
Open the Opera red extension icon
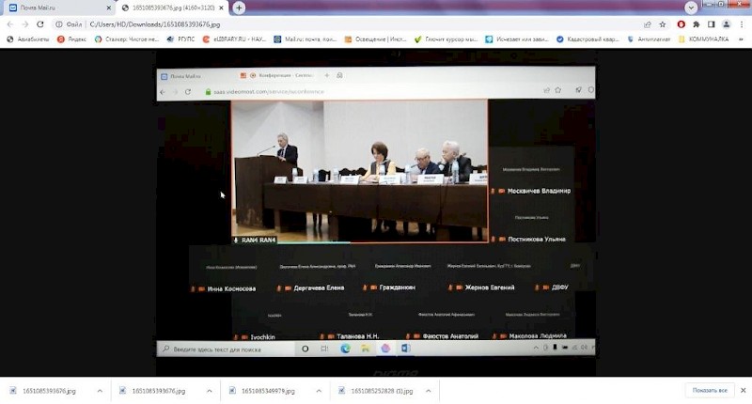[681, 23]
